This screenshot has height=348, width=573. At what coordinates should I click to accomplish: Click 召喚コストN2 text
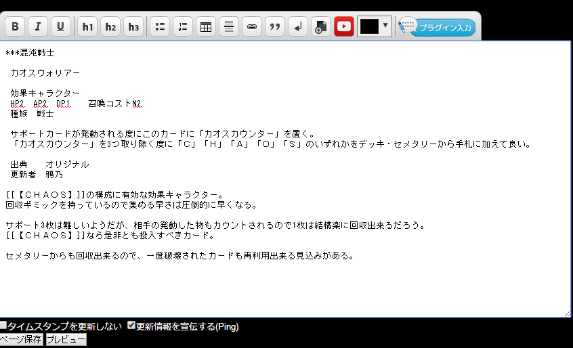114,104
